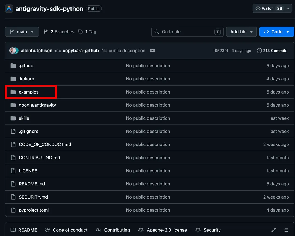Open the .github folder
The width and height of the screenshot is (295, 236).
click(x=26, y=66)
